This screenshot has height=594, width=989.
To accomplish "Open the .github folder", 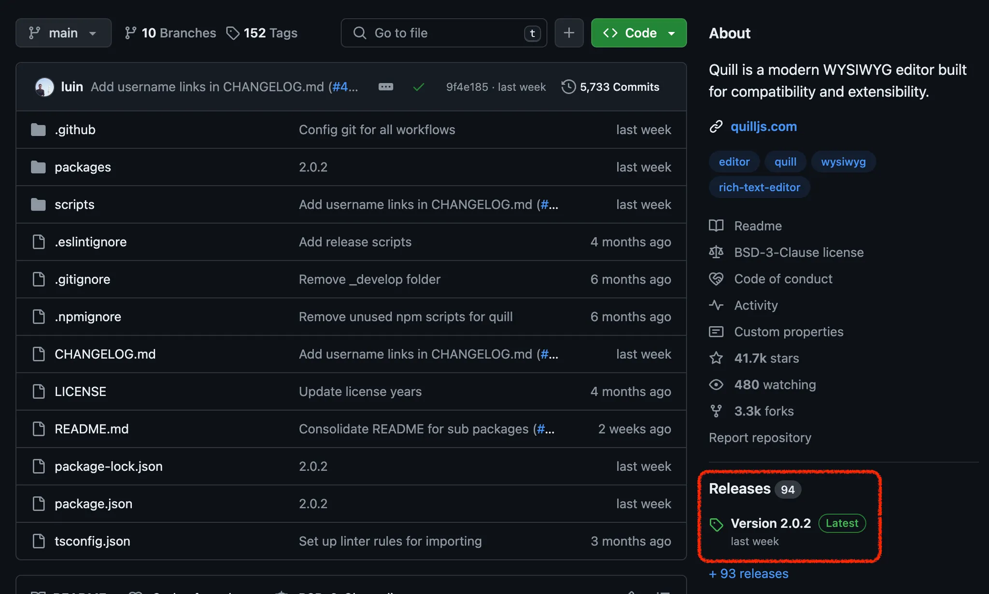I will pyautogui.click(x=75, y=130).
